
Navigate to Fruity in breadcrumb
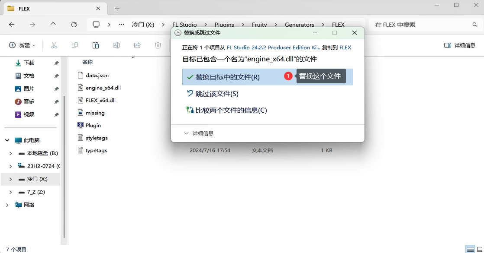click(x=259, y=25)
